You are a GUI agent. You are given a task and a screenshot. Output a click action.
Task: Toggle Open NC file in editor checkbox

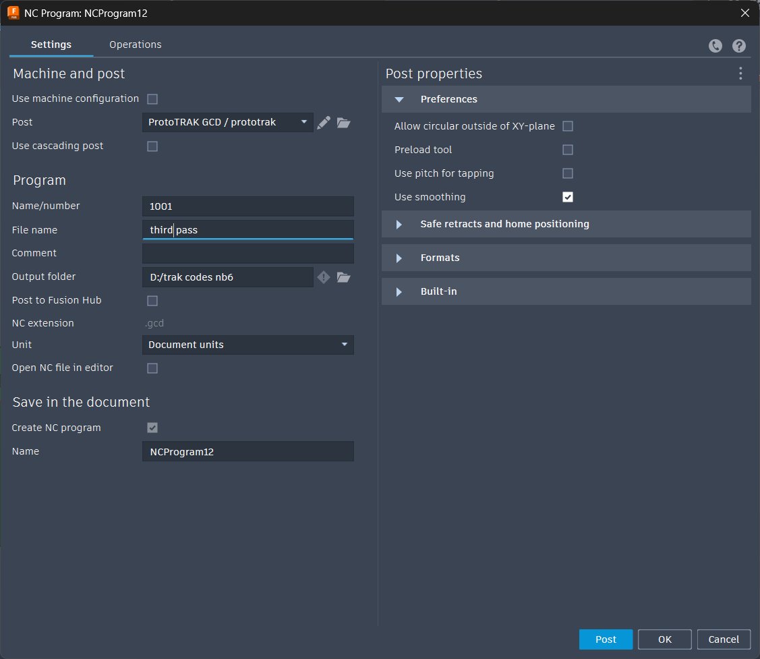pyautogui.click(x=152, y=368)
